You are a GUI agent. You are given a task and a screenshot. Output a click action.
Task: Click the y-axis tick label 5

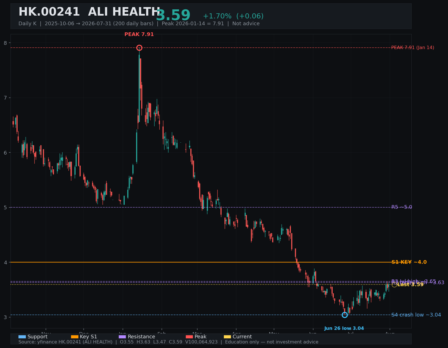pos(5,207)
